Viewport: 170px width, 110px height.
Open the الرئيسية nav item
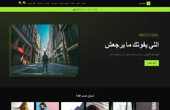pos(83,3)
